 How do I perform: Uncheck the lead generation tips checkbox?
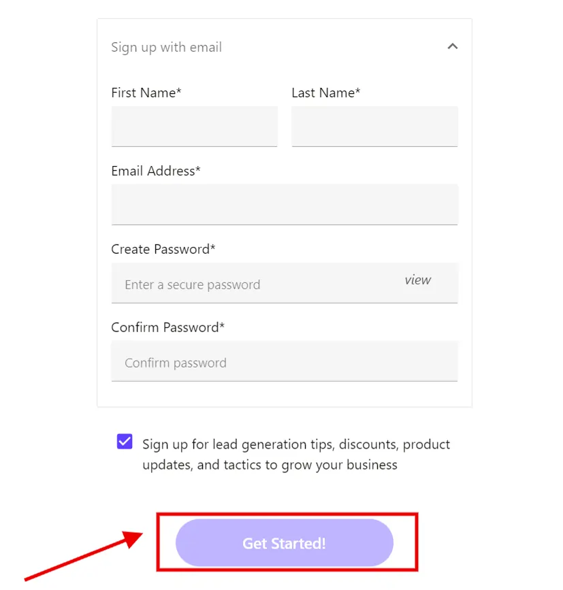pyautogui.click(x=124, y=441)
